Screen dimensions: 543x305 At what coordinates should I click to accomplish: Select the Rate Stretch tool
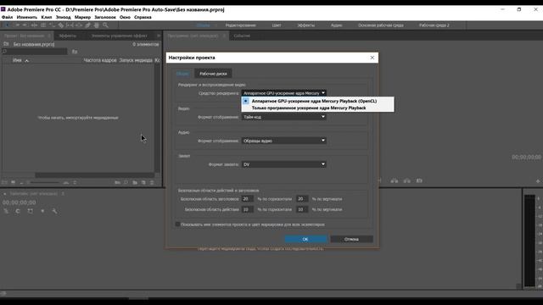click(x=52, y=25)
